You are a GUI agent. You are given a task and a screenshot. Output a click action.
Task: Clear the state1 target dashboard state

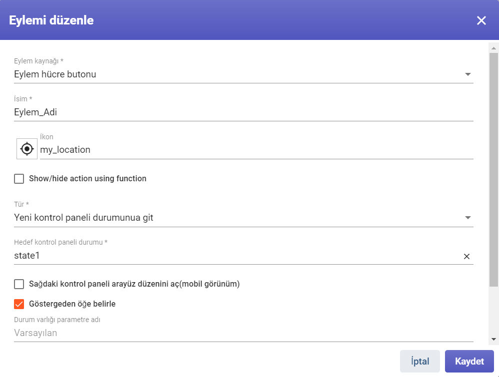[x=466, y=256]
